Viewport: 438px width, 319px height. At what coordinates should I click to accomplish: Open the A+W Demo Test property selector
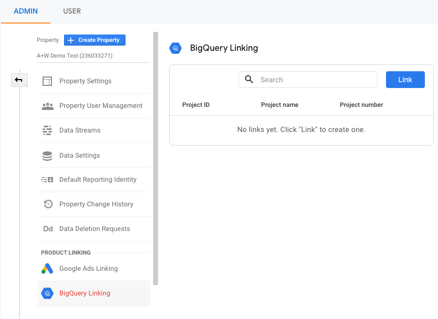pyautogui.click(x=93, y=56)
